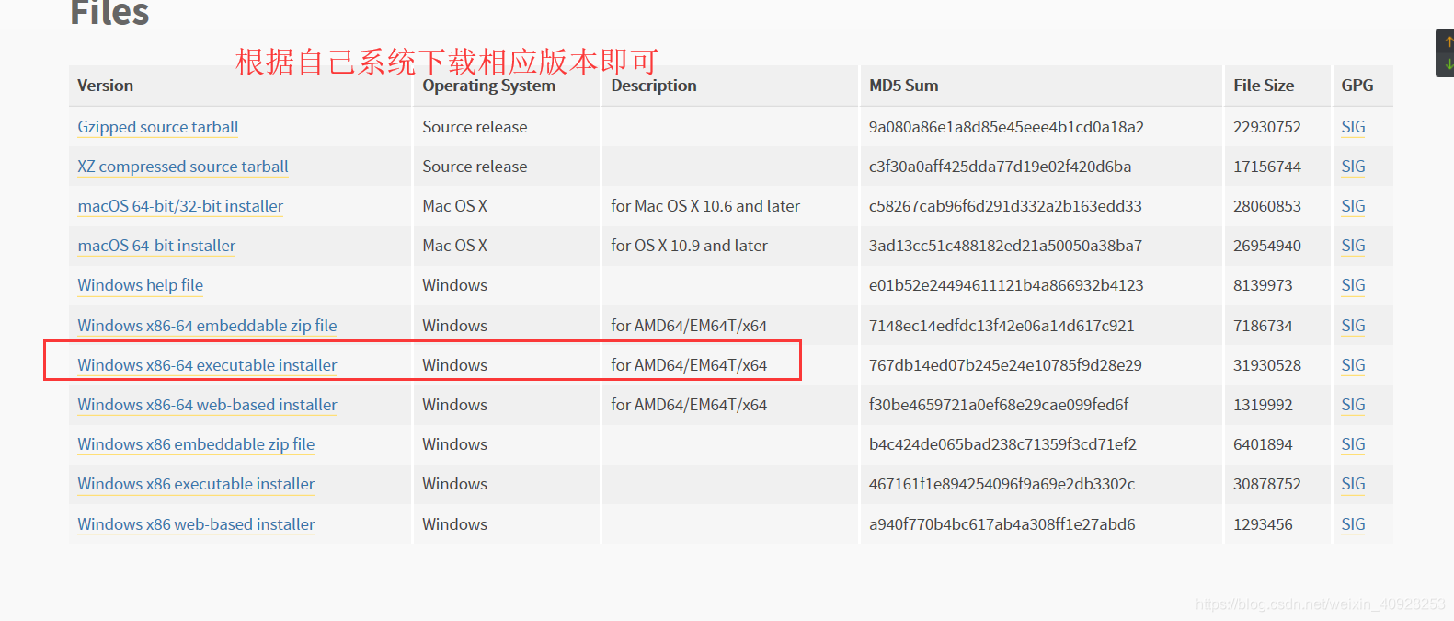Select MD5 sum 767db14ed07b245e24e10785f9d28e29
Screen dimensions: 1454x621
pyautogui.click(x=1005, y=365)
